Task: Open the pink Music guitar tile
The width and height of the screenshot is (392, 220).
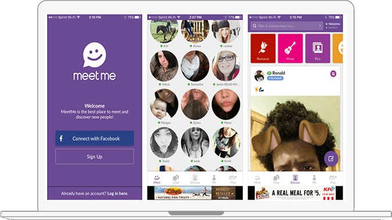Action: pyautogui.click(x=290, y=48)
